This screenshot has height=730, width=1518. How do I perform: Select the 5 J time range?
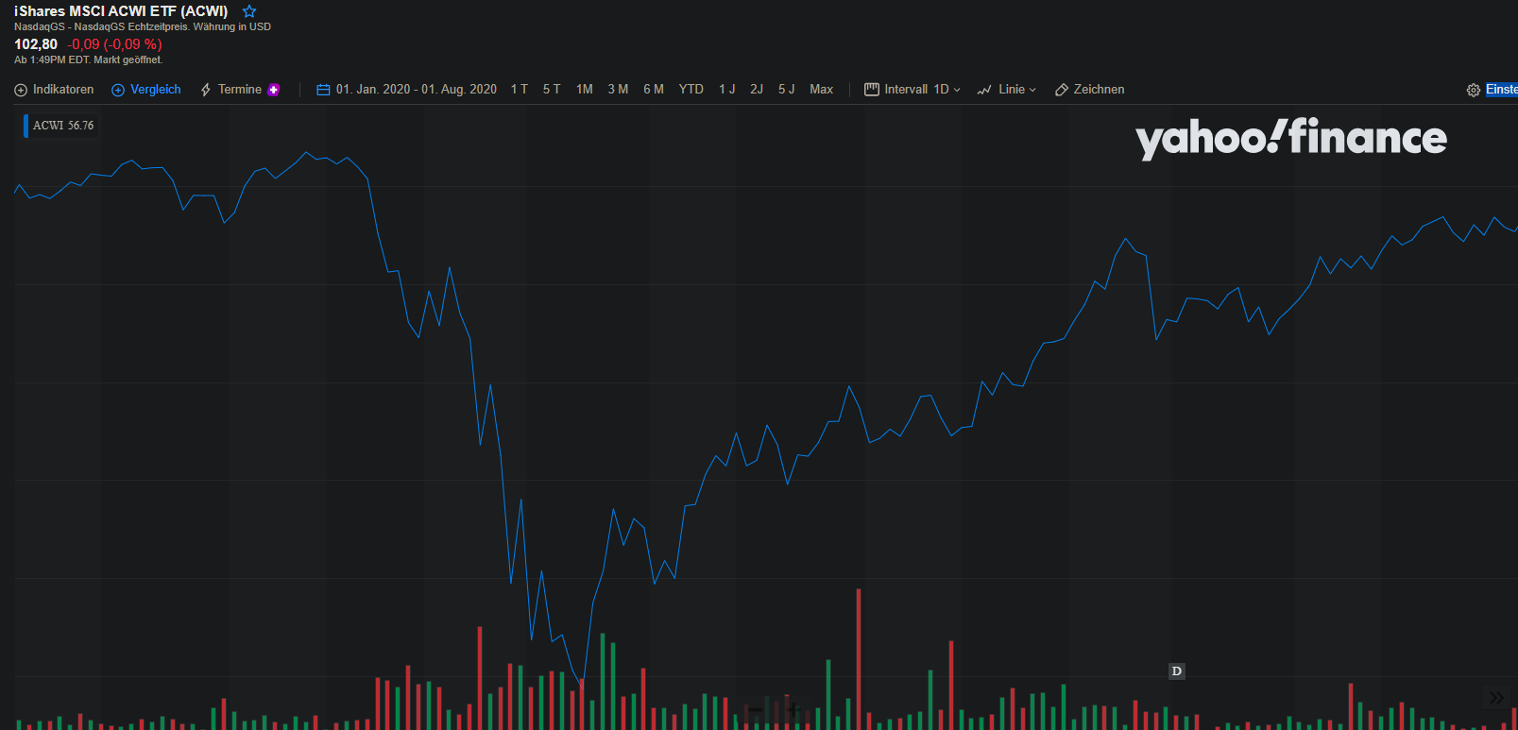787,90
